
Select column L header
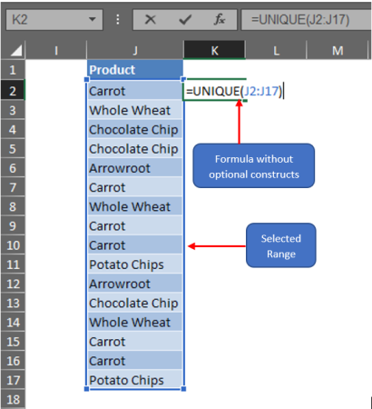tap(276, 50)
